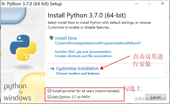Click the 'Select Install Now to install Python' description
Screen dimensions: 170x104
click(99, 25)
